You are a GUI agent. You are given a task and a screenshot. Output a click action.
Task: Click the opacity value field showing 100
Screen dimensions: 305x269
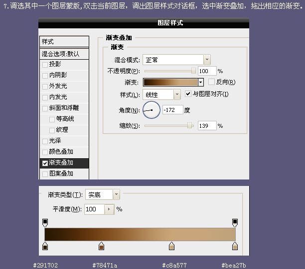(207, 71)
